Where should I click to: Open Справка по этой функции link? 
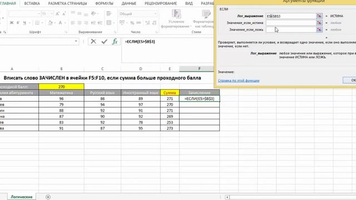click(239, 81)
